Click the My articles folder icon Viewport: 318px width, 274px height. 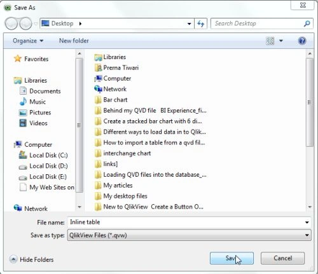(x=98, y=185)
